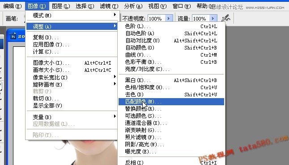Select 曲线(V) adjustment

(x=171, y=55)
